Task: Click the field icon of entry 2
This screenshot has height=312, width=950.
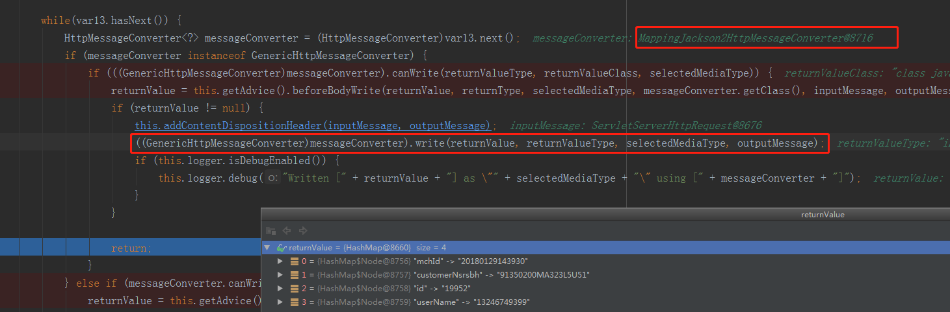Action: [294, 288]
